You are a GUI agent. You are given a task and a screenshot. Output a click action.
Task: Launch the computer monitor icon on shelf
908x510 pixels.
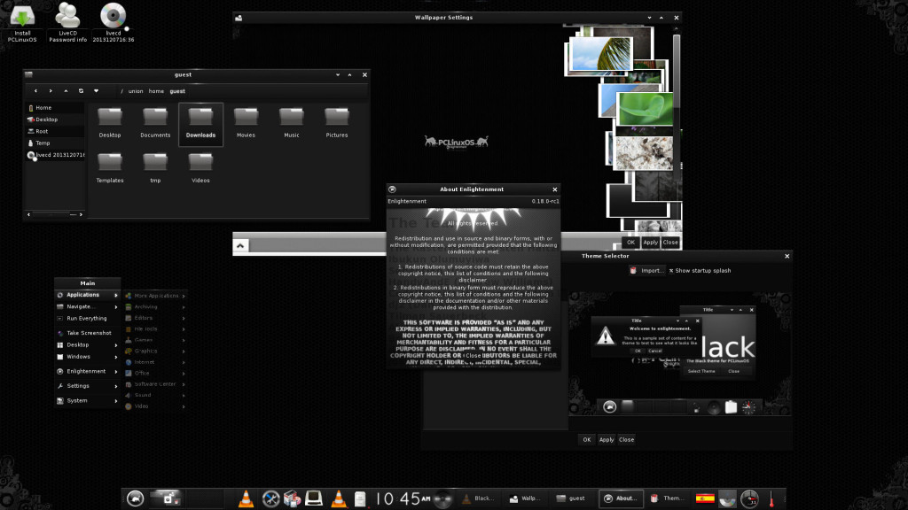pyautogui.click(x=314, y=498)
